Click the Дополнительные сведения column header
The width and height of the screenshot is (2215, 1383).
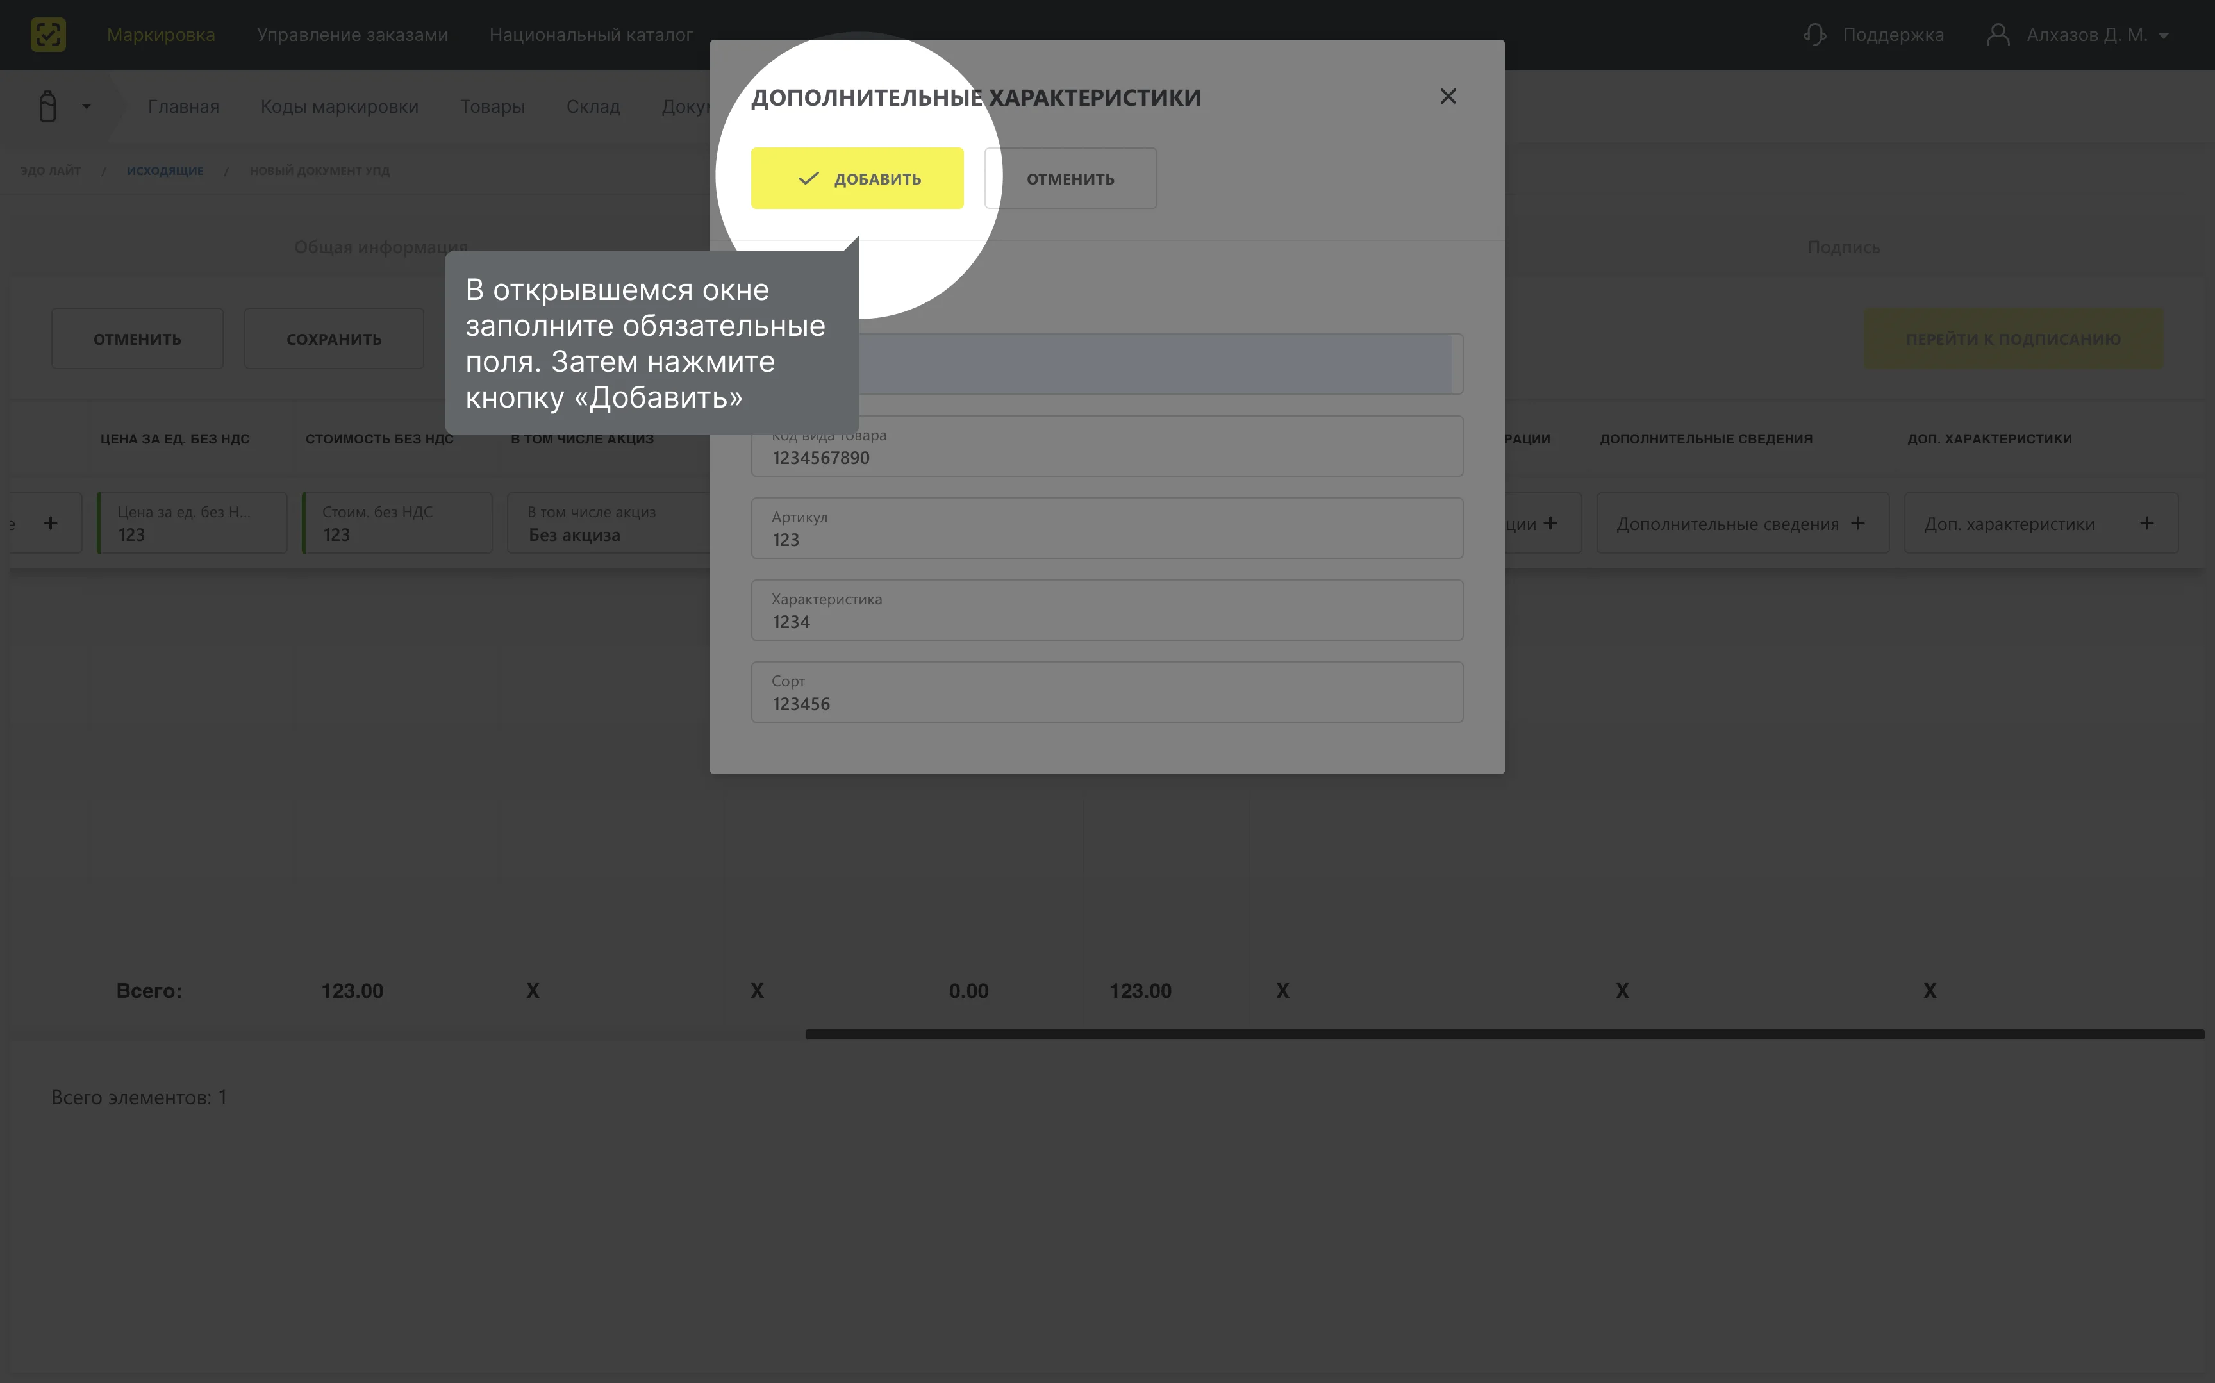[x=1705, y=439]
